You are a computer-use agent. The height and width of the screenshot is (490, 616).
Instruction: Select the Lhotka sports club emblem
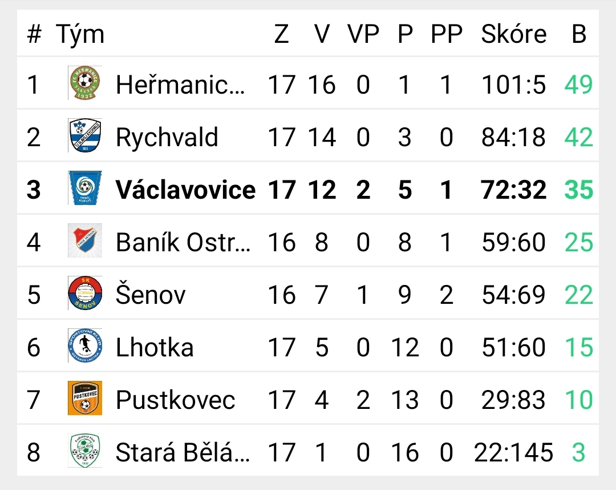coord(85,346)
